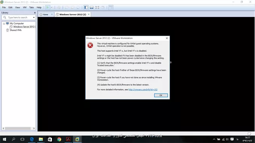Open the Tabs menu
This screenshot has height=143, width=255.
31,8
